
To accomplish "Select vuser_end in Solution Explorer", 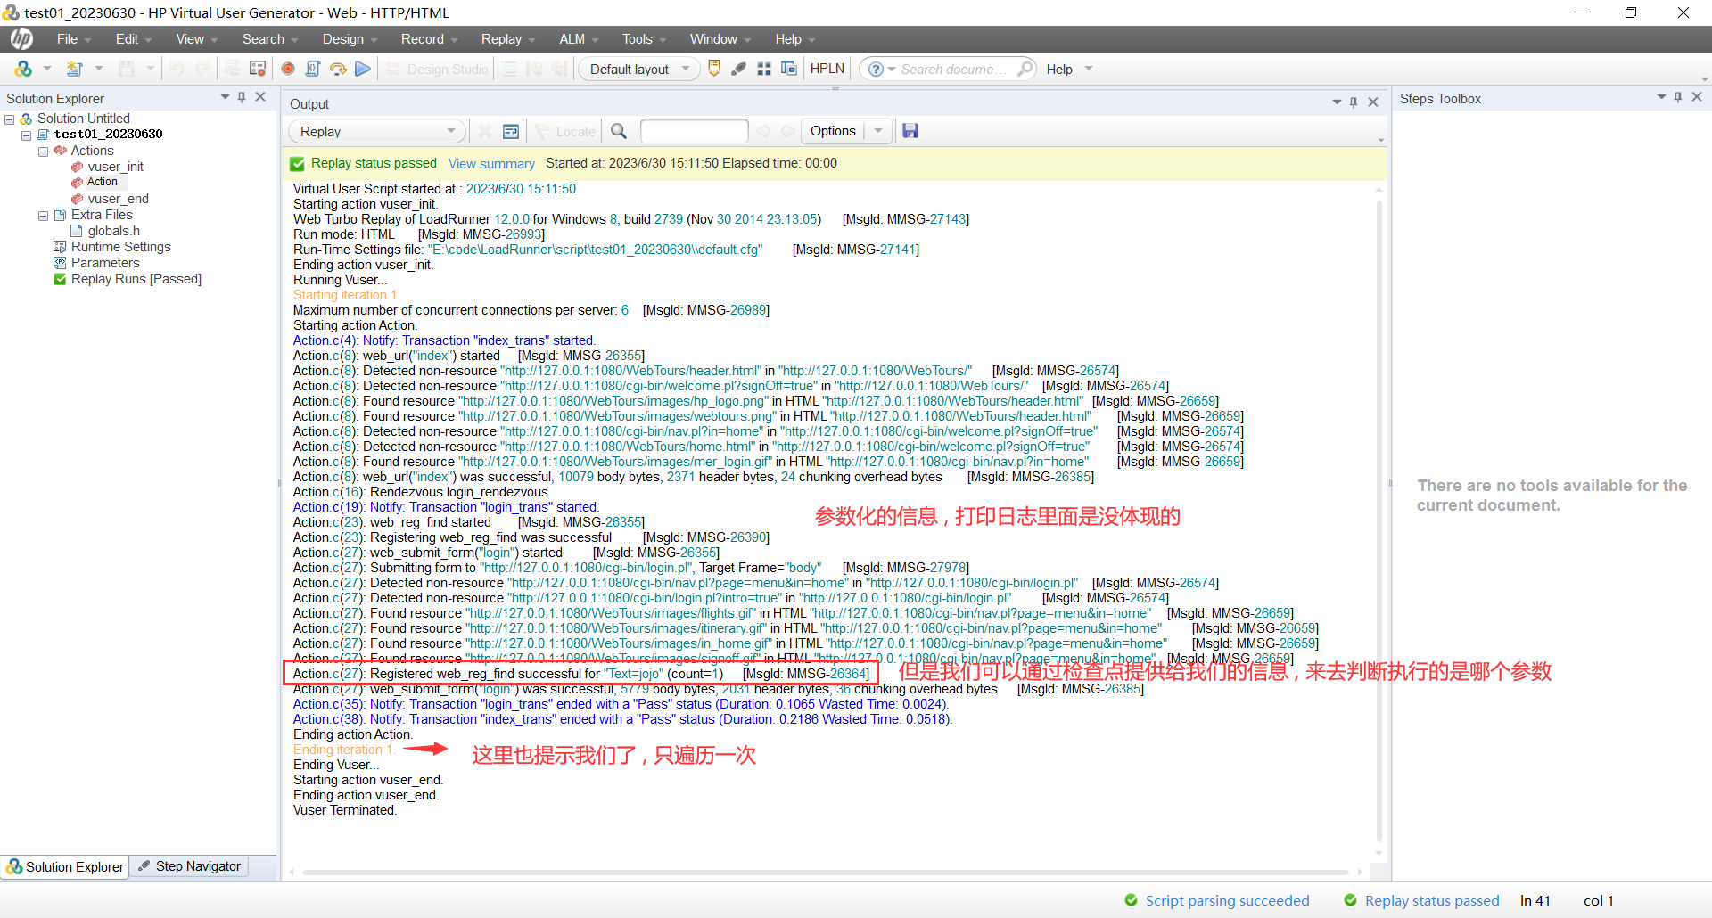I will point(118,199).
